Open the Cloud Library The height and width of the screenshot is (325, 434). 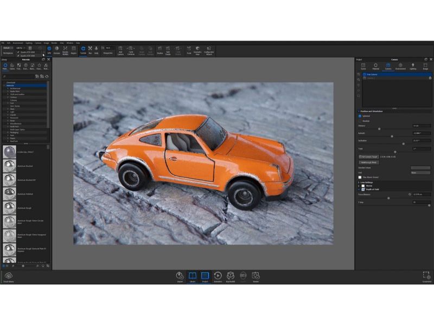point(9,277)
